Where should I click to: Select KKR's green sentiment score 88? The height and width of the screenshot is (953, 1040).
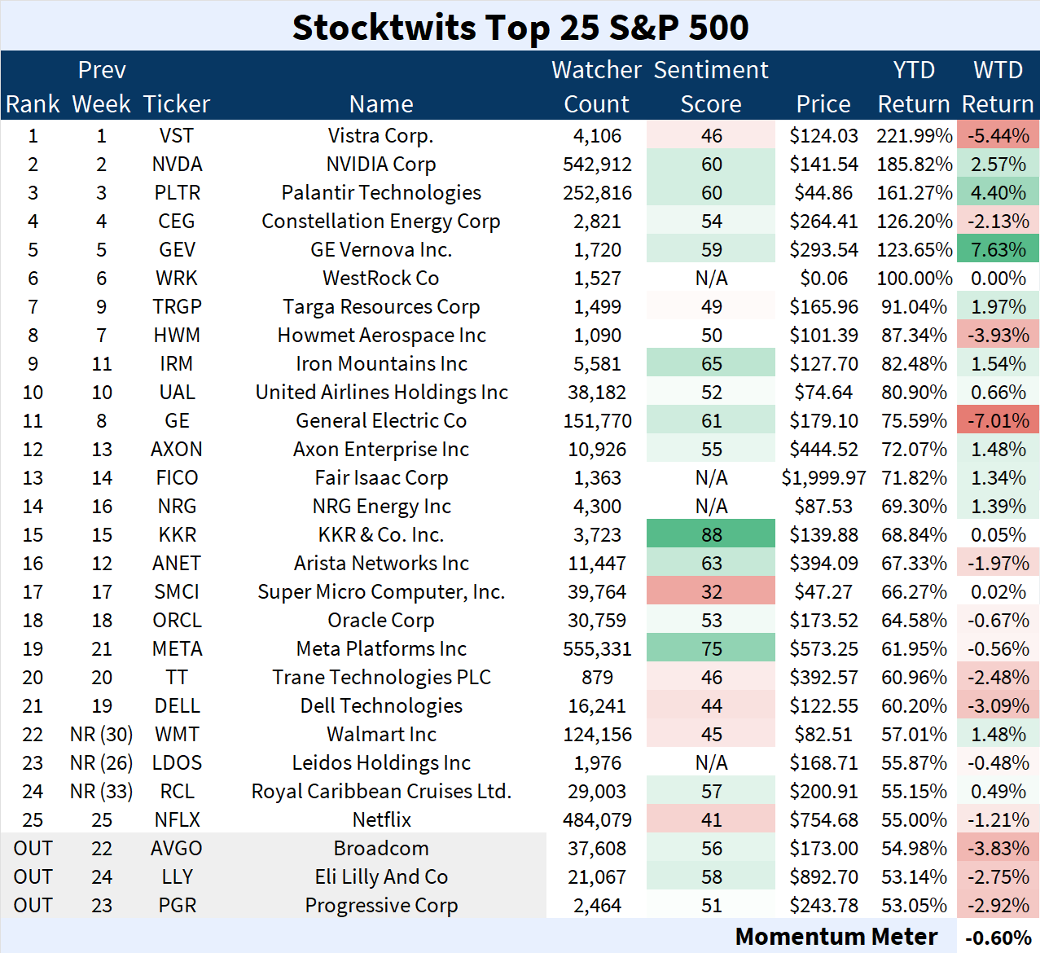point(711,535)
